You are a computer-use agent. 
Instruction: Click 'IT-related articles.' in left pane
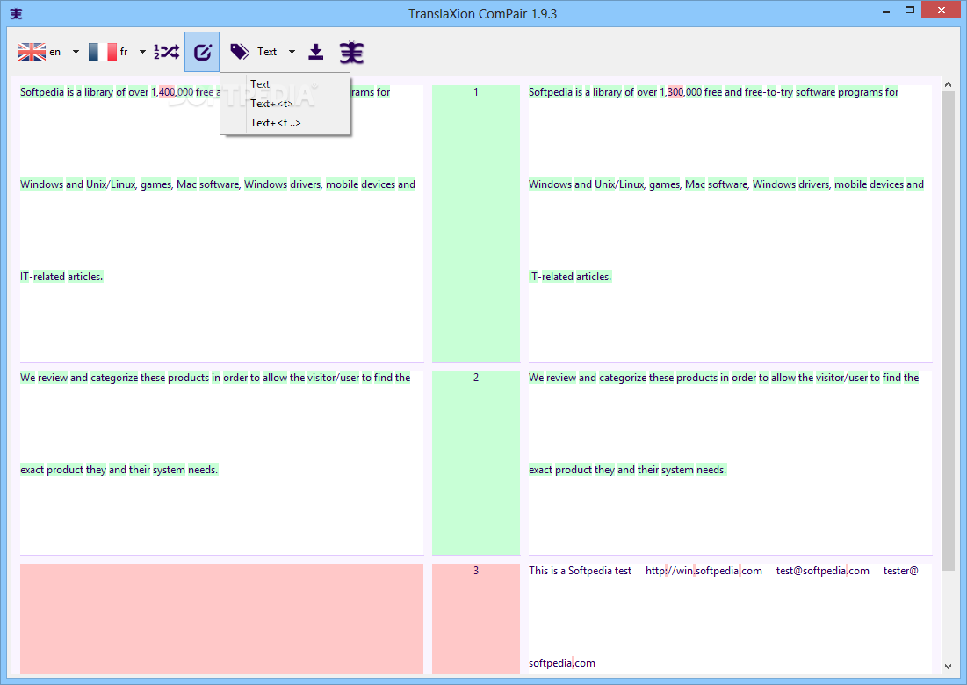click(61, 277)
